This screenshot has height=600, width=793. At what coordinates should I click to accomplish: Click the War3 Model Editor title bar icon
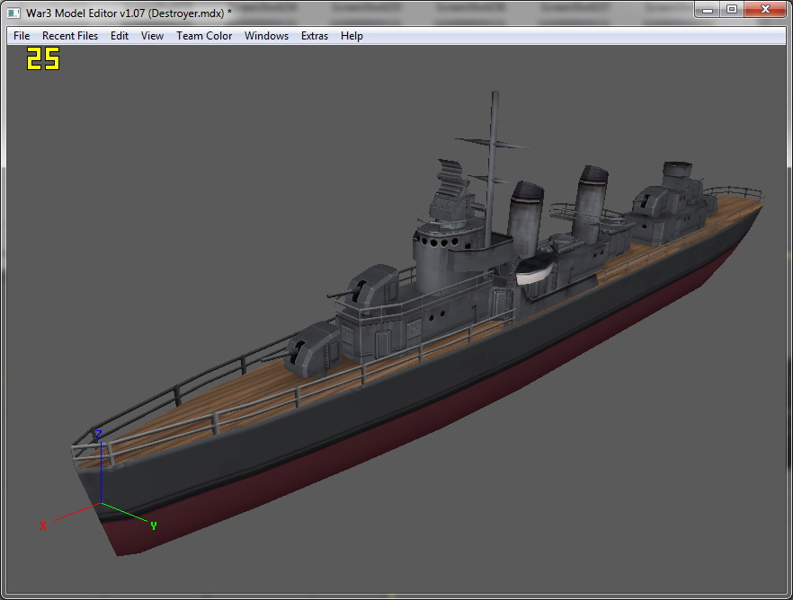[x=13, y=13]
